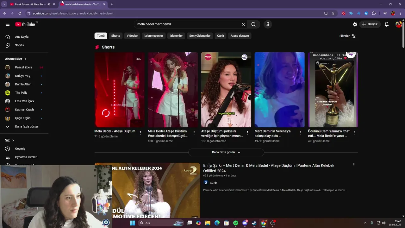Open more options for Altın Kelebek video
Viewport: 405px width, 228px height.
354,165
